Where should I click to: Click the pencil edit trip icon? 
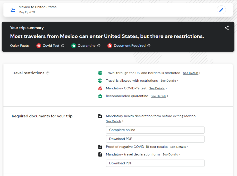pos(221,10)
